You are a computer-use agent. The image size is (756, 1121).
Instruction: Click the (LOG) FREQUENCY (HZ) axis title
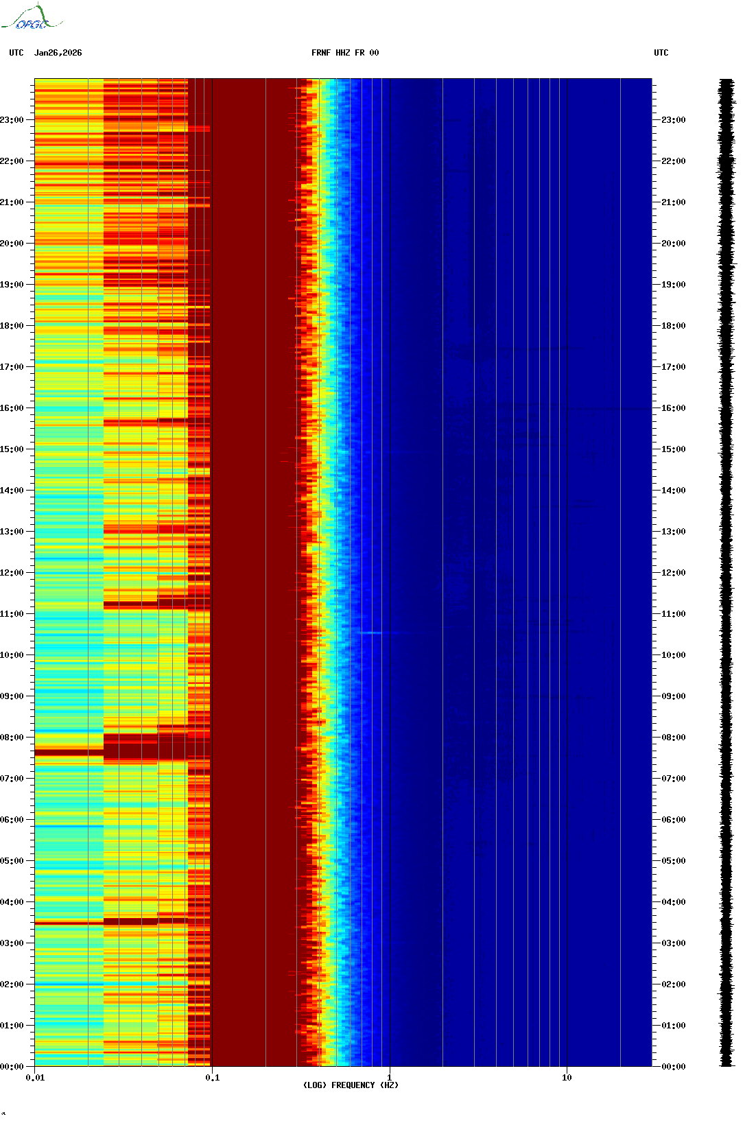coord(351,1085)
